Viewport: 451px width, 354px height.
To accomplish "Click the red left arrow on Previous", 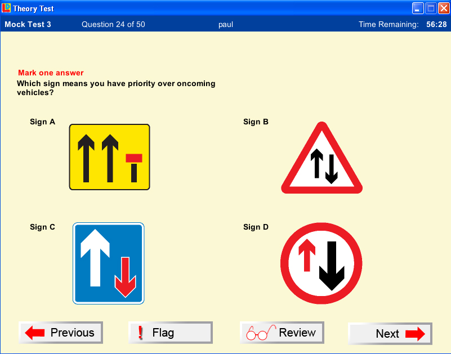I will (x=35, y=333).
